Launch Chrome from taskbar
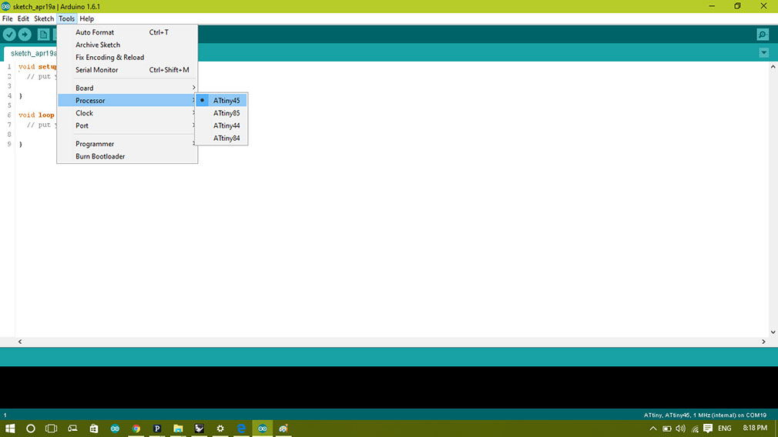The image size is (778, 437). pyautogui.click(x=136, y=429)
